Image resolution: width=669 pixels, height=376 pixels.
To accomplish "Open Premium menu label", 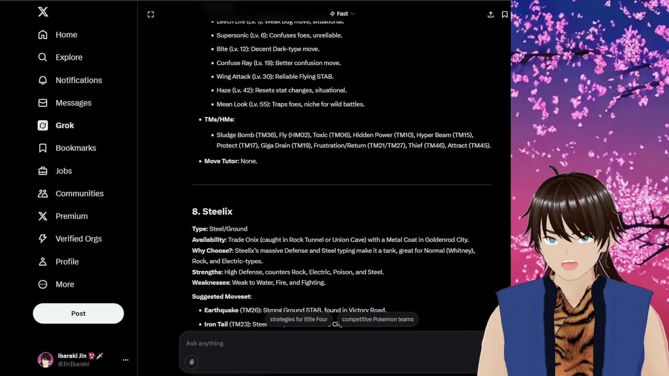I will (72, 216).
